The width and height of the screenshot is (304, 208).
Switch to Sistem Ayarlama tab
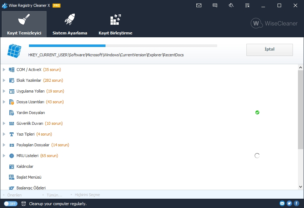[x=70, y=24]
